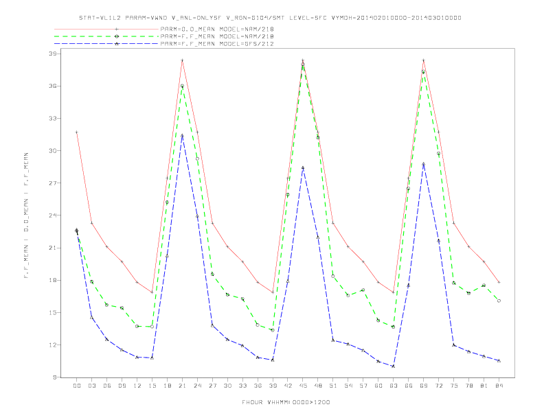Click x-axis forecast hour label 54
Viewport: 544px width, 420px height.
(x=348, y=386)
